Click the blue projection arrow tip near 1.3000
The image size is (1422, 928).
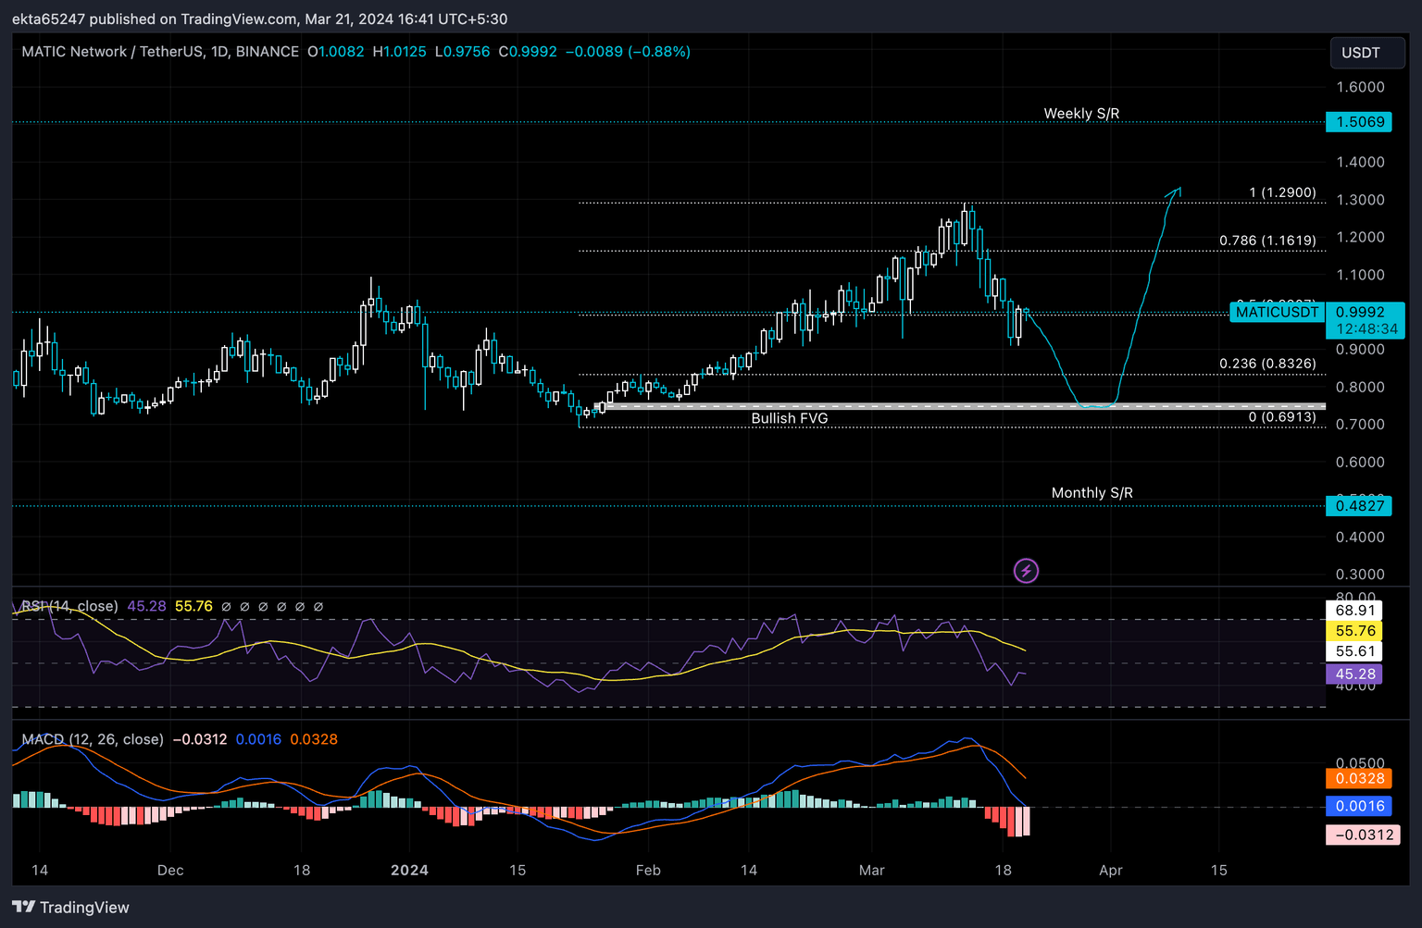pos(1177,191)
